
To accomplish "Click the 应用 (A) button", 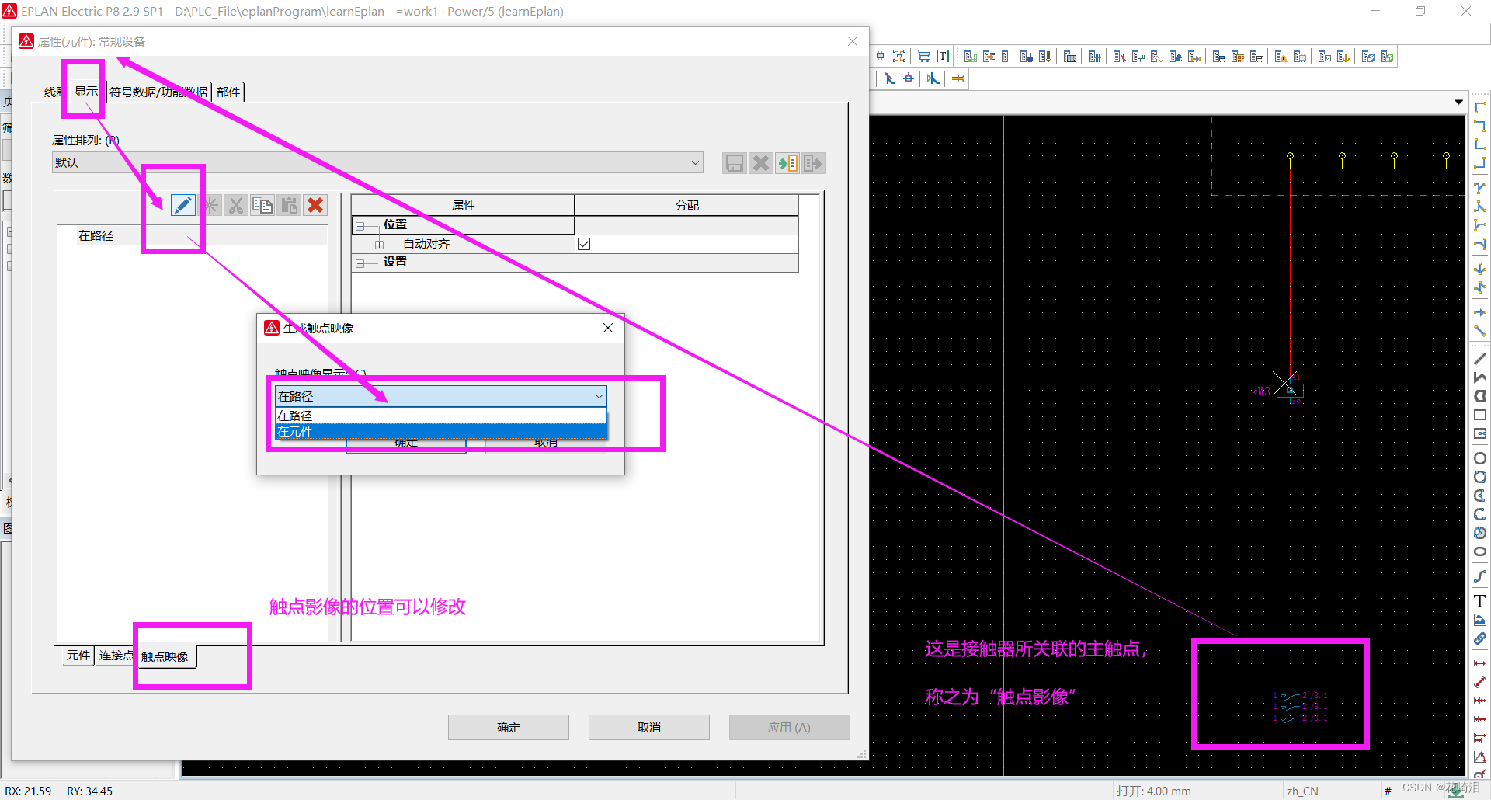I will pyautogui.click(x=789, y=727).
